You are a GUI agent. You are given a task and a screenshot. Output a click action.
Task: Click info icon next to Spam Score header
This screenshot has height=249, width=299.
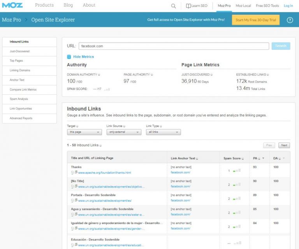[x=243, y=158]
